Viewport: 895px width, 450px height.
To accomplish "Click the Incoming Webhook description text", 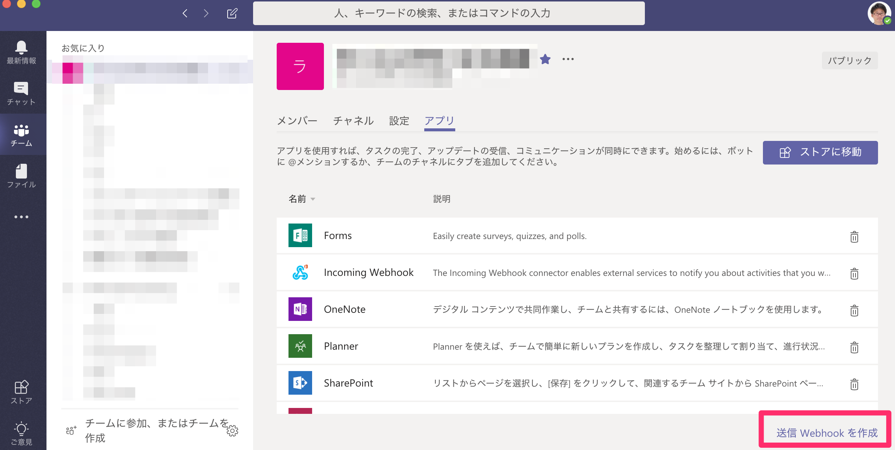I will (x=632, y=273).
